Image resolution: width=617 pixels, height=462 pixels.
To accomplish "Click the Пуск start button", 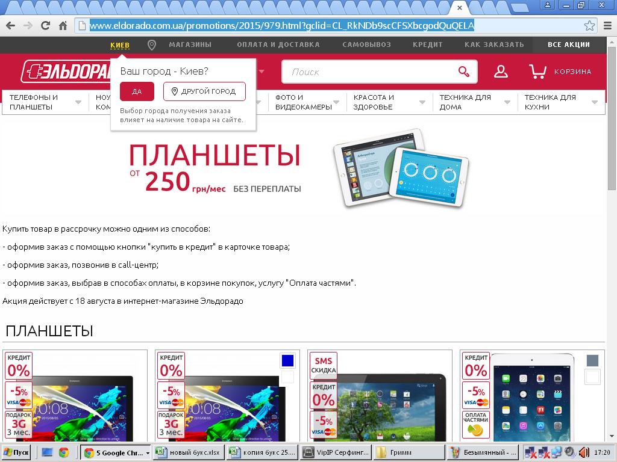I will point(16,452).
